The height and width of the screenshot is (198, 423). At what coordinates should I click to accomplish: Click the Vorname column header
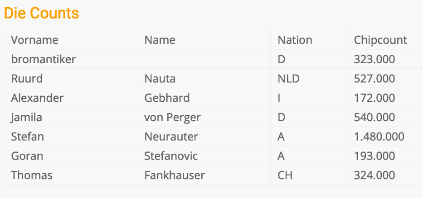(x=34, y=40)
